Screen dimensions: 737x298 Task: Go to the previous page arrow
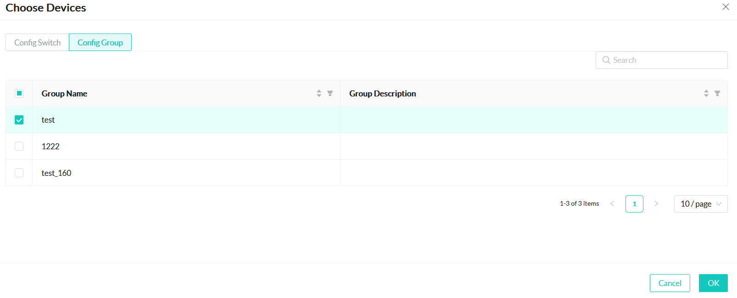pyautogui.click(x=612, y=204)
